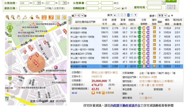The height and width of the screenshot is (109, 186).
Task: Open the 排序 sort-by dropdown
Action: click(x=162, y=15)
